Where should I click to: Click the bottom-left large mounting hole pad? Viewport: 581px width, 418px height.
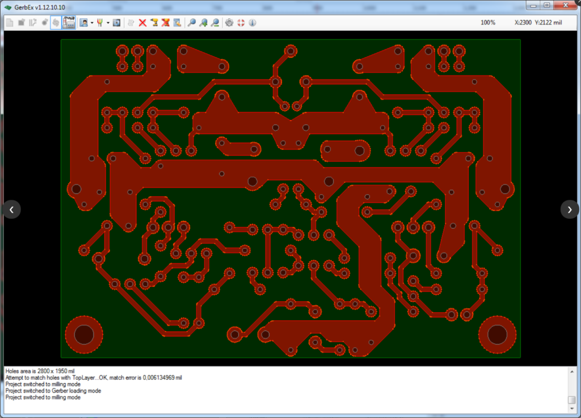pyautogui.click(x=84, y=335)
